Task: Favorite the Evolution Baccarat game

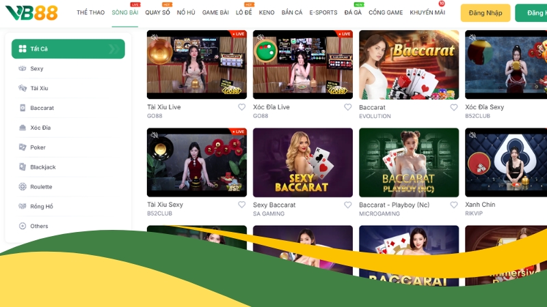Action: (x=454, y=108)
